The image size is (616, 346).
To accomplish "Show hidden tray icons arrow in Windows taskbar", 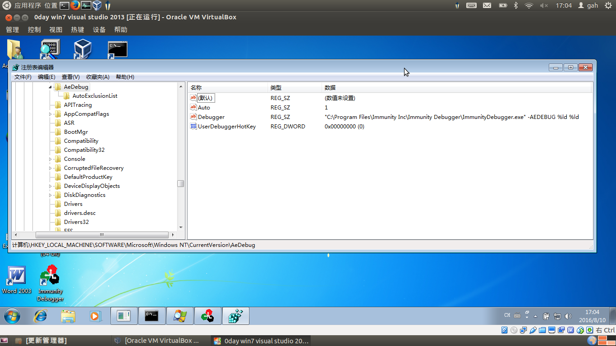I will click(536, 316).
